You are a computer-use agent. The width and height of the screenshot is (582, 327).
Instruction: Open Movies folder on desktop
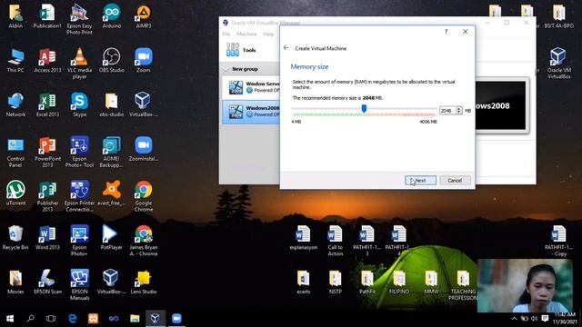point(15,282)
